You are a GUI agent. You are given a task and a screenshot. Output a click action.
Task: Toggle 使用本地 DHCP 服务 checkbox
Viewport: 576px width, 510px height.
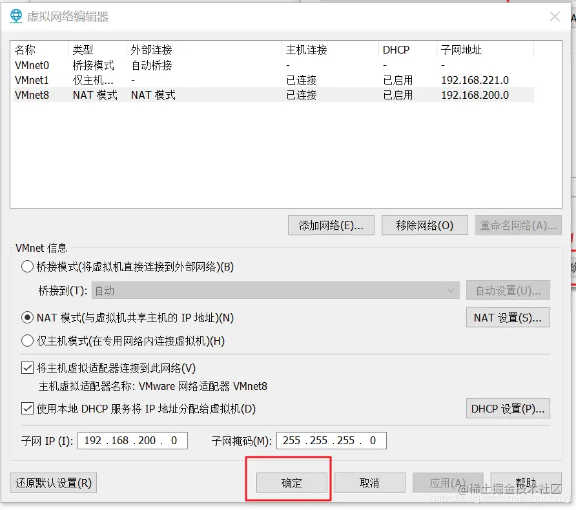[28, 408]
